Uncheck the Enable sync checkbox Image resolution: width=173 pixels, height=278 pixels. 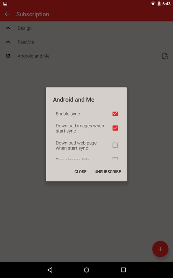pos(115,114)
